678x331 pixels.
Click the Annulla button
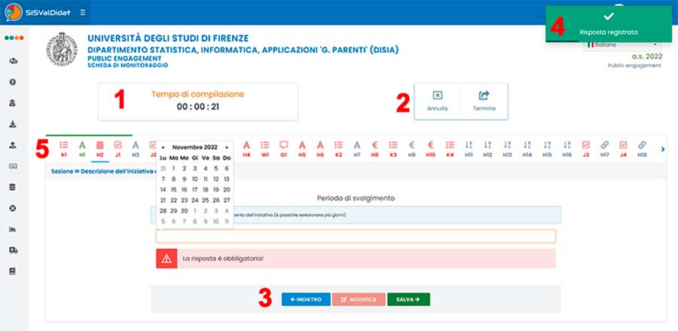click(x=438, y=100)
